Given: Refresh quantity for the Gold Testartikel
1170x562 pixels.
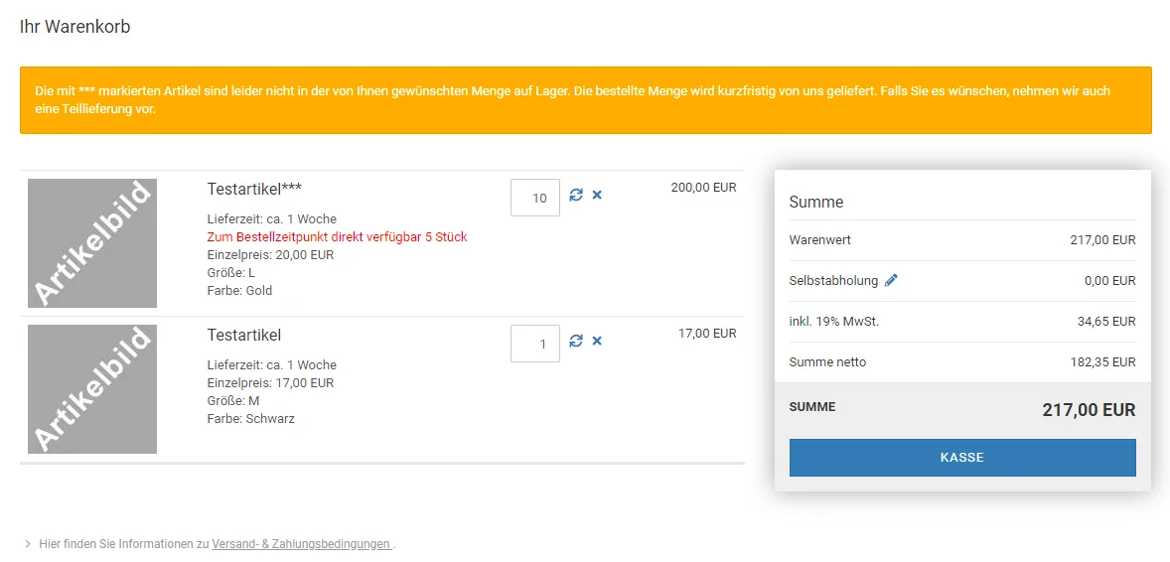Looking at the screenshot, I should tap(575, 195).
